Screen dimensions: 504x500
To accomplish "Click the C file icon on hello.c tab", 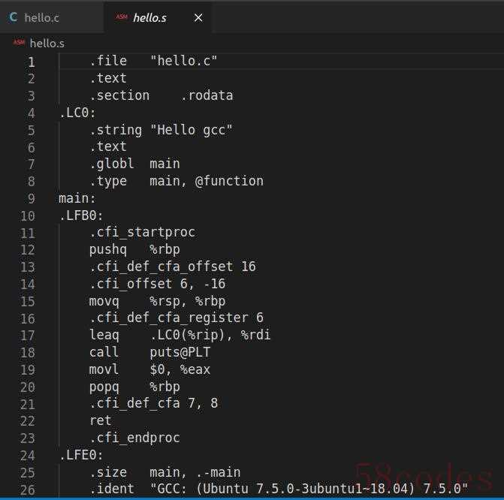I will (x=14, y=17).
